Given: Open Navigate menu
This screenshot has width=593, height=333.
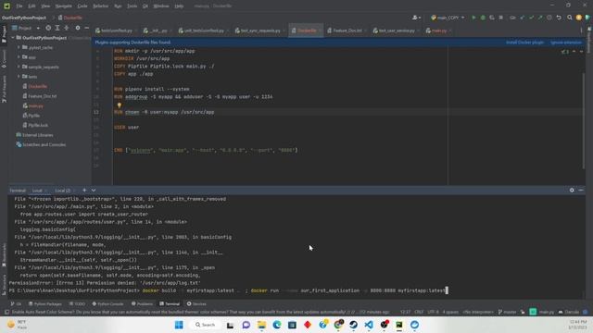Looking at the screenshot, I should tap(64, 6).
